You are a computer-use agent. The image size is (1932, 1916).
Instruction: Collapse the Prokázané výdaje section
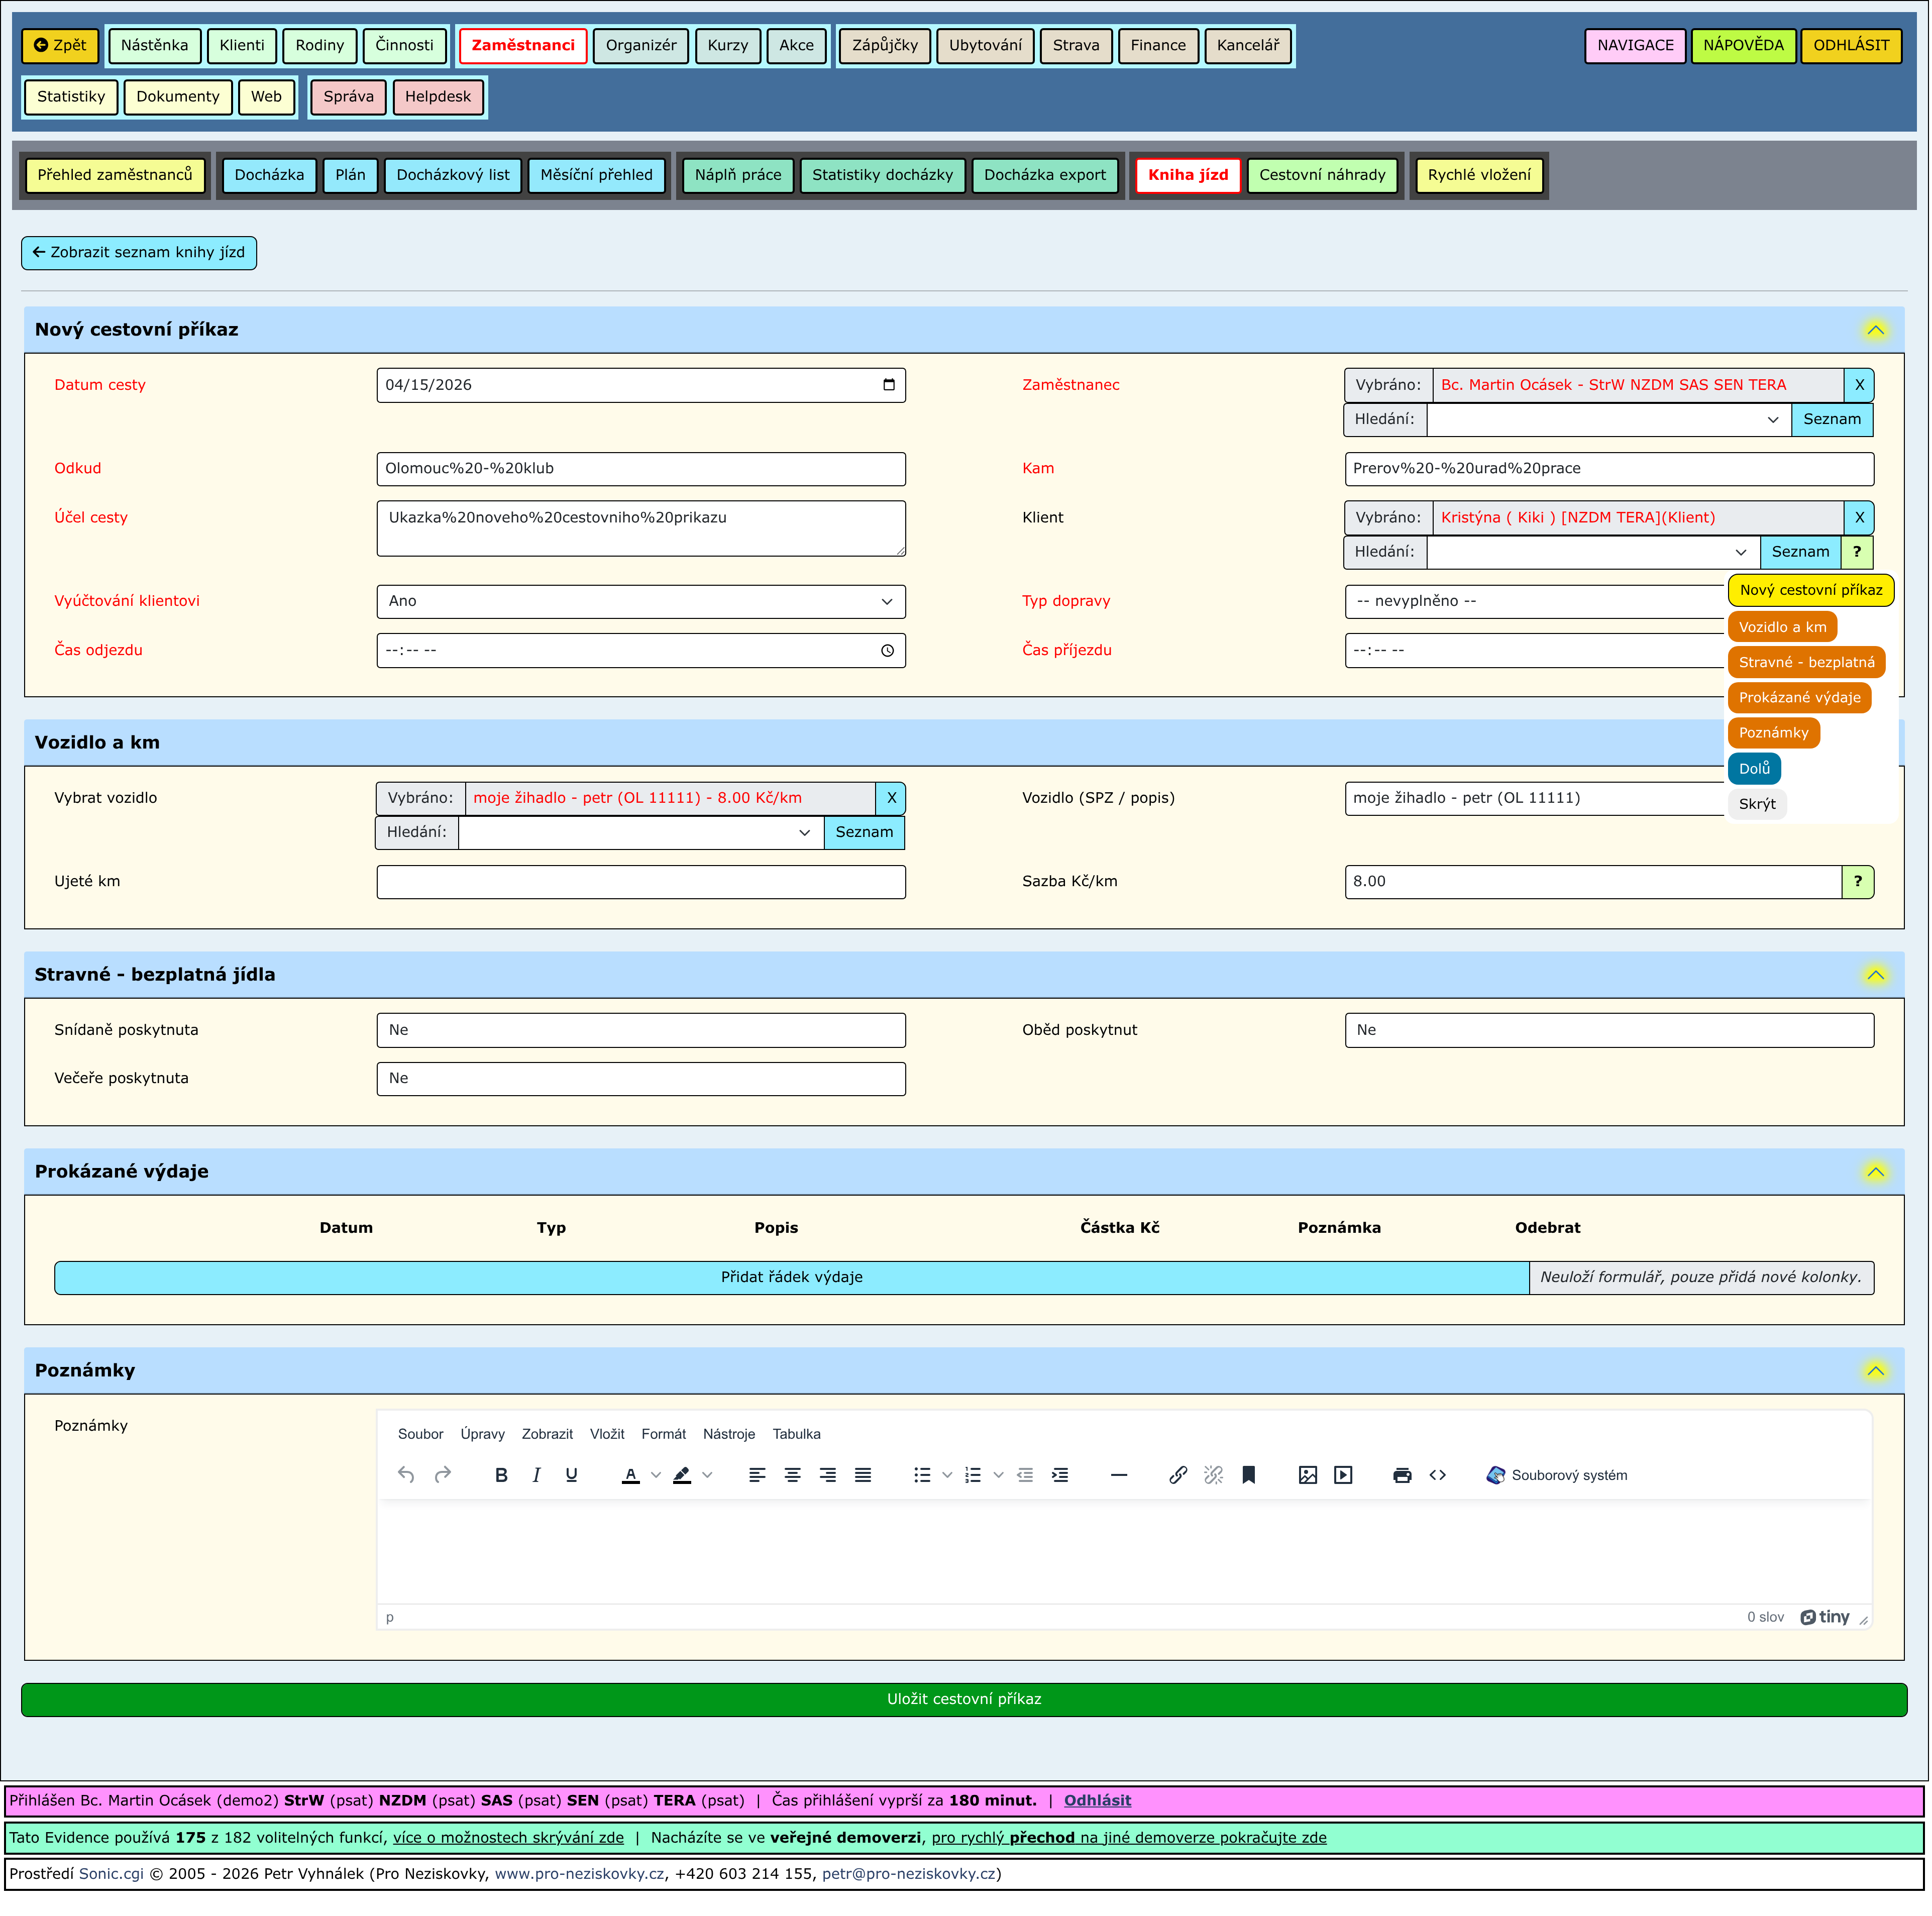click(1876, 1172)
